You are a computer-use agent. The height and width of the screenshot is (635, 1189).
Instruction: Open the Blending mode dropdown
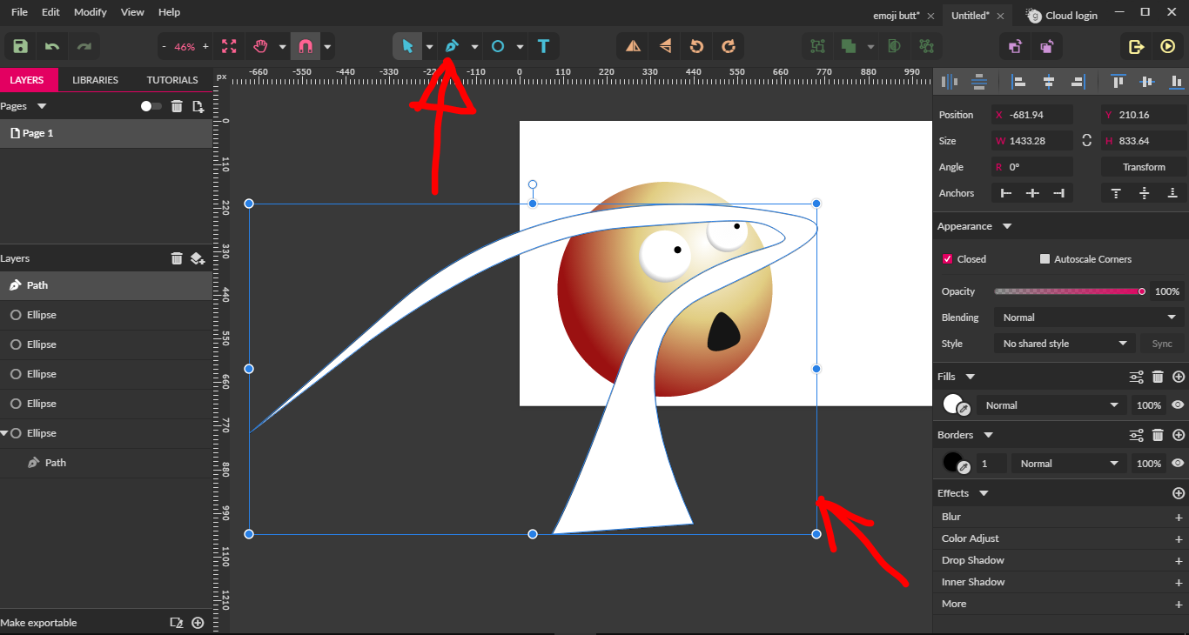click(1089, 317)
